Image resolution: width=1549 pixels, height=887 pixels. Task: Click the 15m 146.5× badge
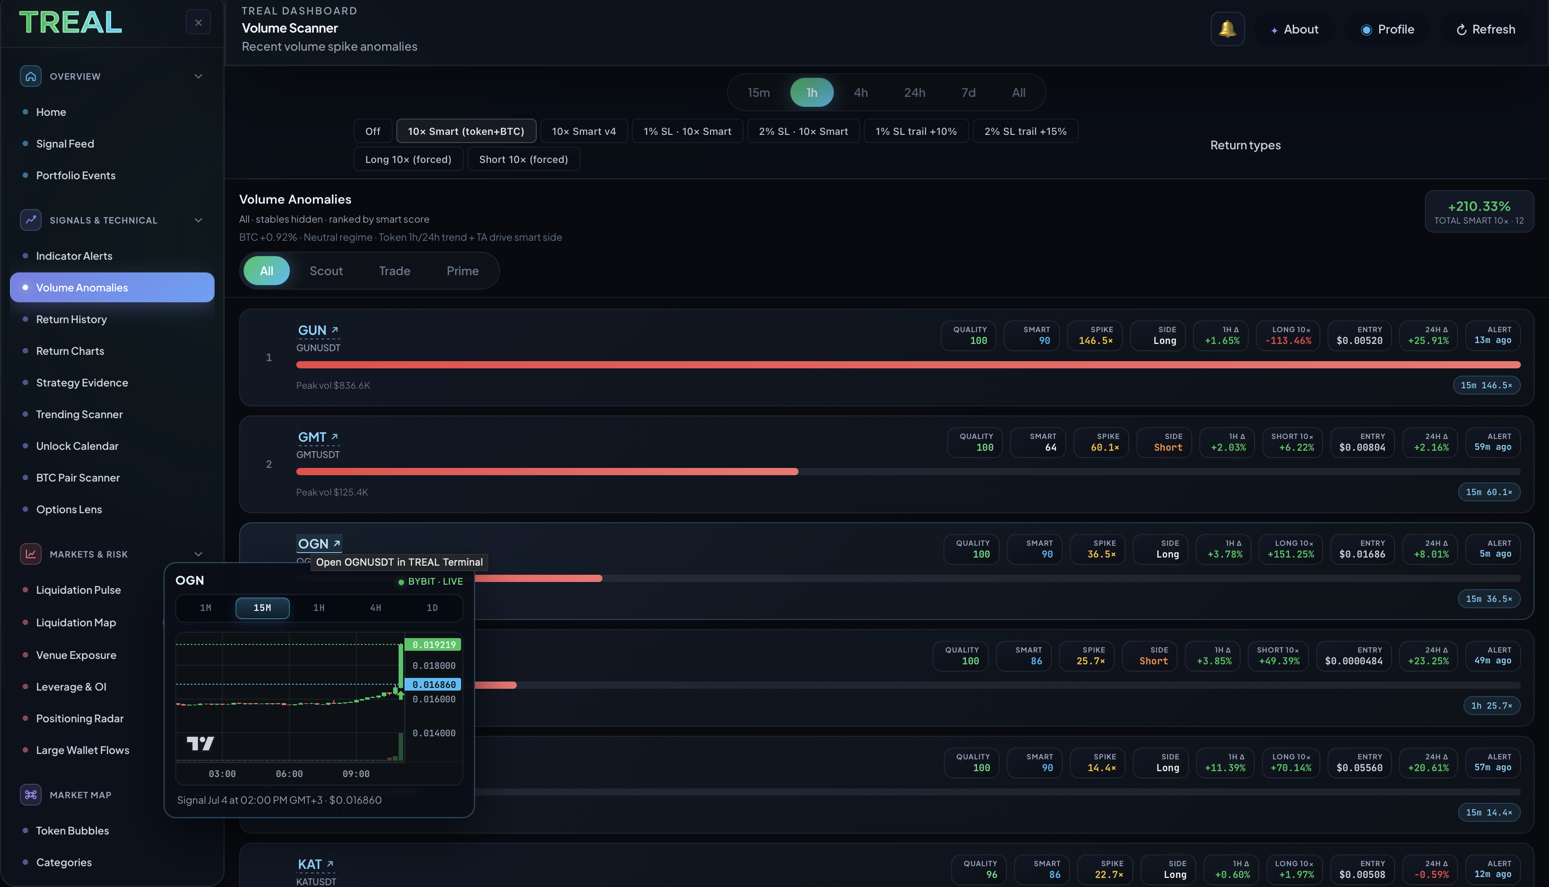tap(1486, 385)
